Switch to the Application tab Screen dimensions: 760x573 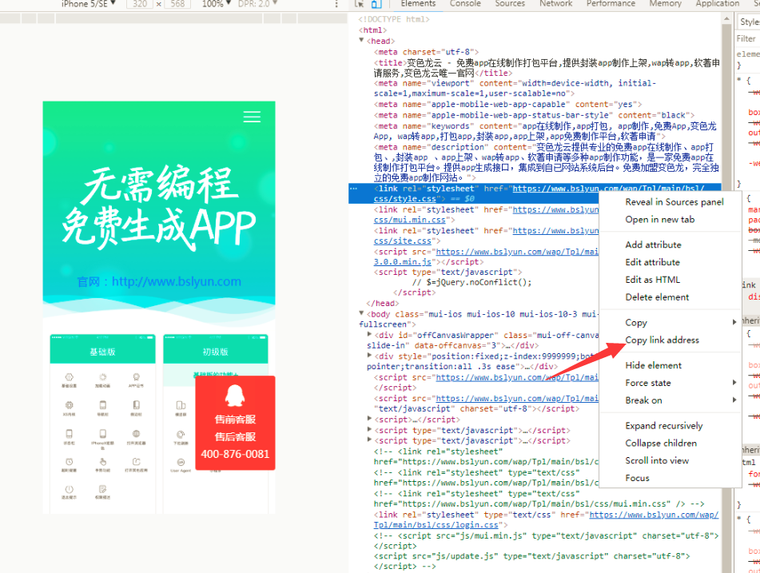click(x=717, y=4)
